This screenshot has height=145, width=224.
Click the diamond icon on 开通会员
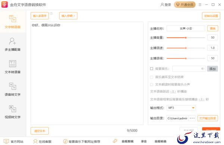[178, 5]
